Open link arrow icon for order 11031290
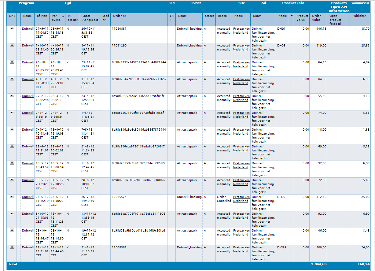The width and height of the screenshot is (375, 271). click(12, 45)
